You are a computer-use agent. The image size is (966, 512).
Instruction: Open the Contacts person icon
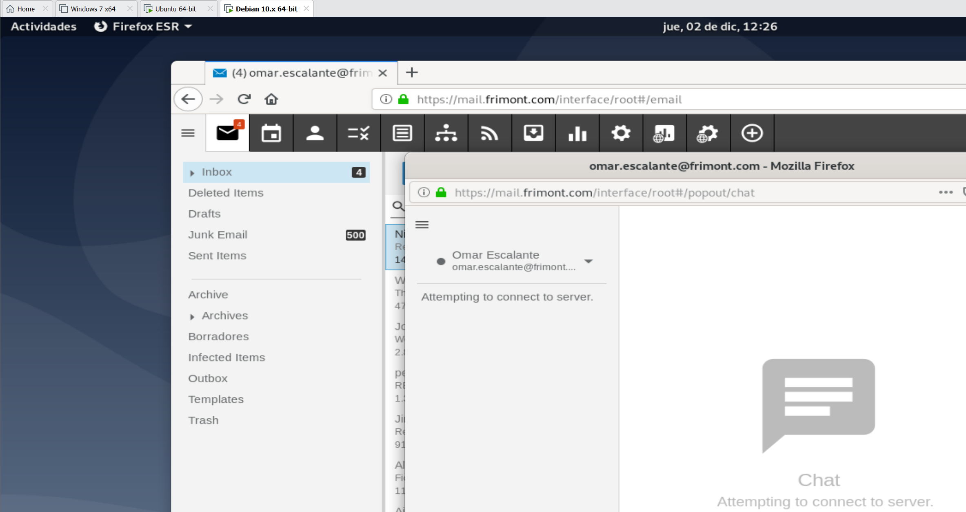point(315,133)
